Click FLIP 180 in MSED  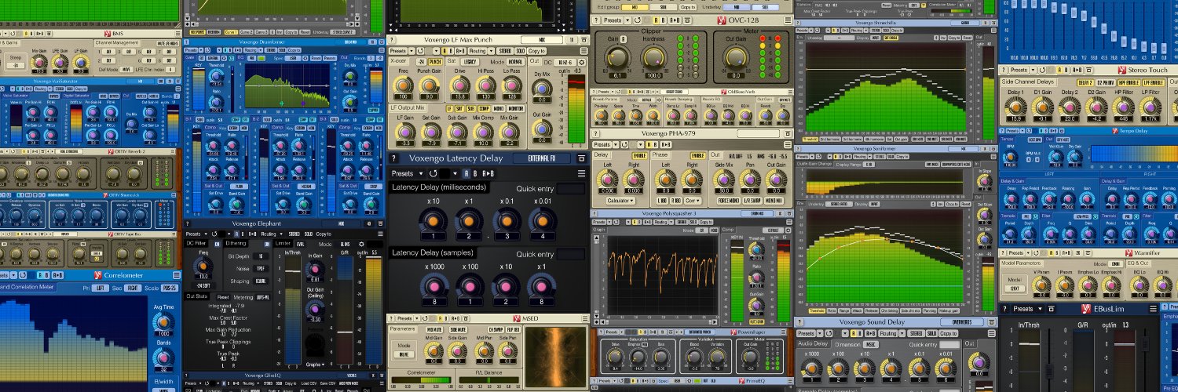click(513, 329)
